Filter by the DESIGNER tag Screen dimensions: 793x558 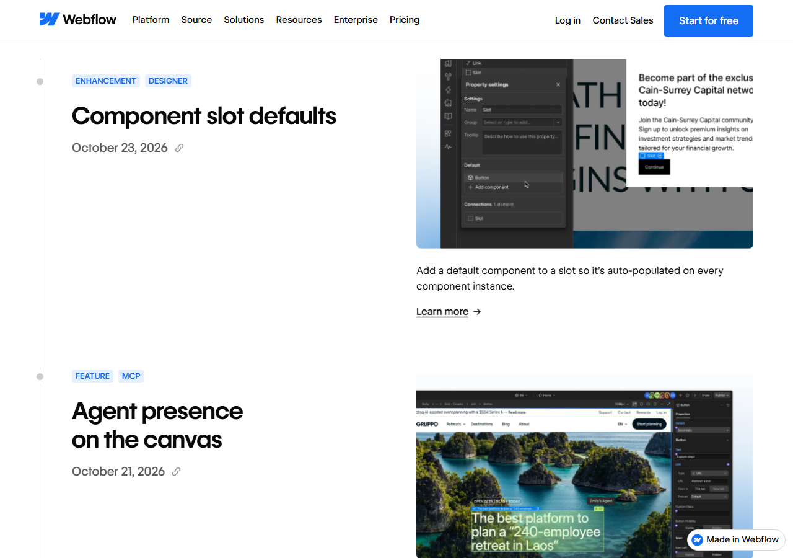[168, 81]
